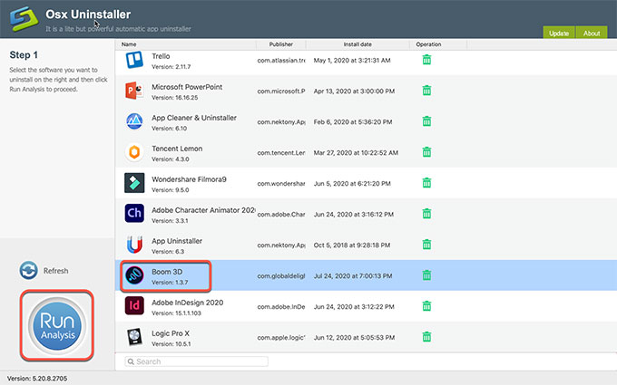Click the Version: 15.1.1.103 text
Viewport: 617px width, 385px height.
pos(176,313)
